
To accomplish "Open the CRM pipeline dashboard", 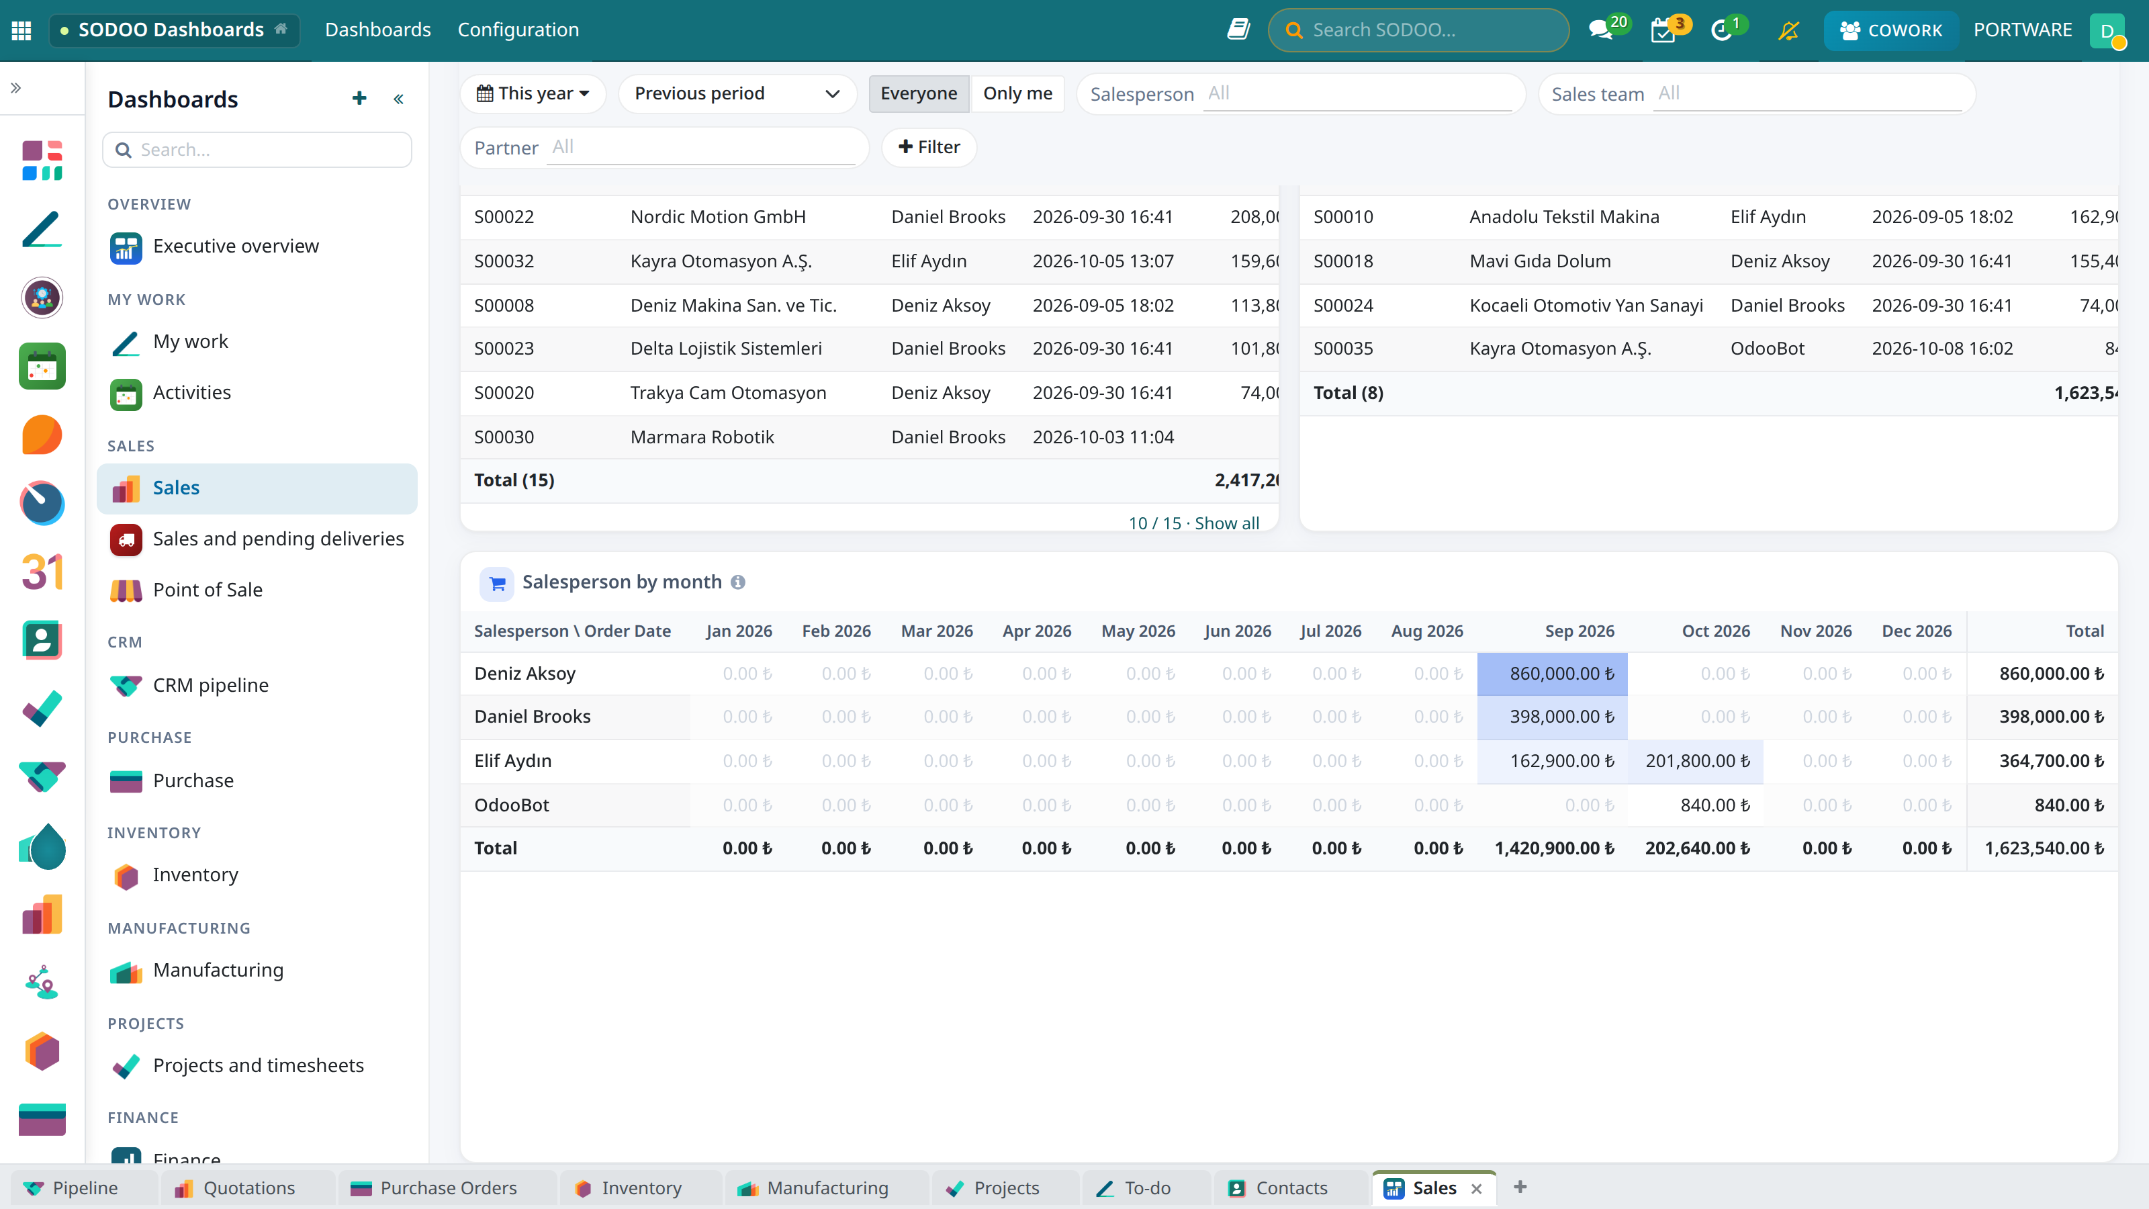I will 257,685.
